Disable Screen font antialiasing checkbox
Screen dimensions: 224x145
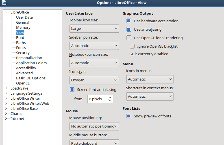tap(72, 90)
